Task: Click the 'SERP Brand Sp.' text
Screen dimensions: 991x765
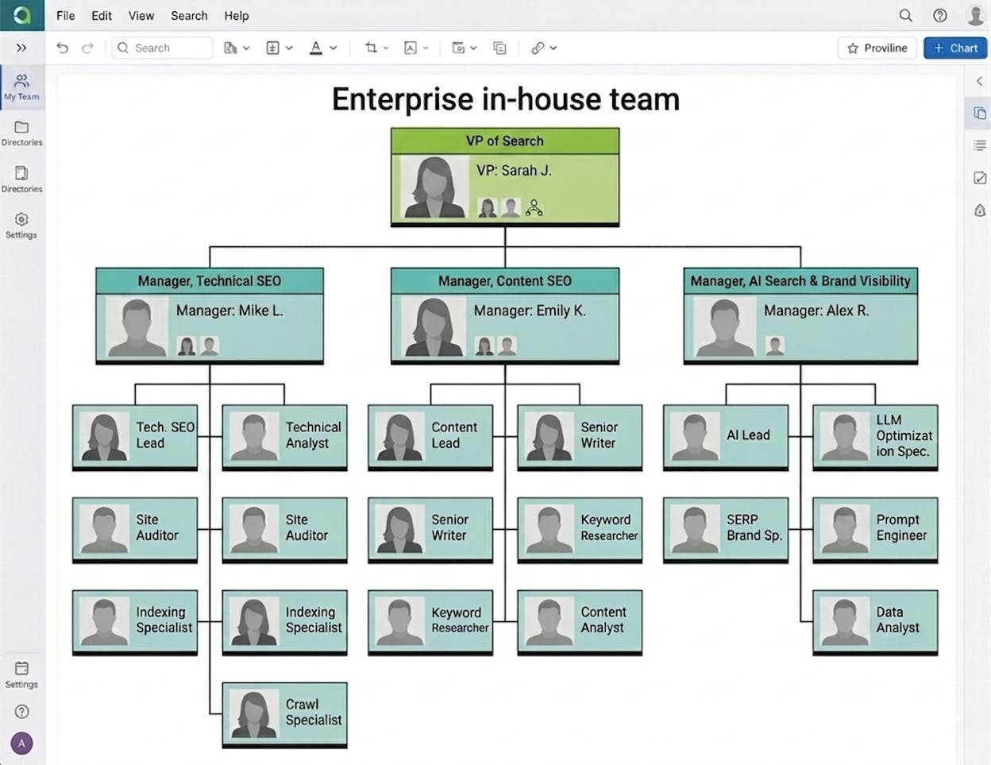Action: [754, 527]
